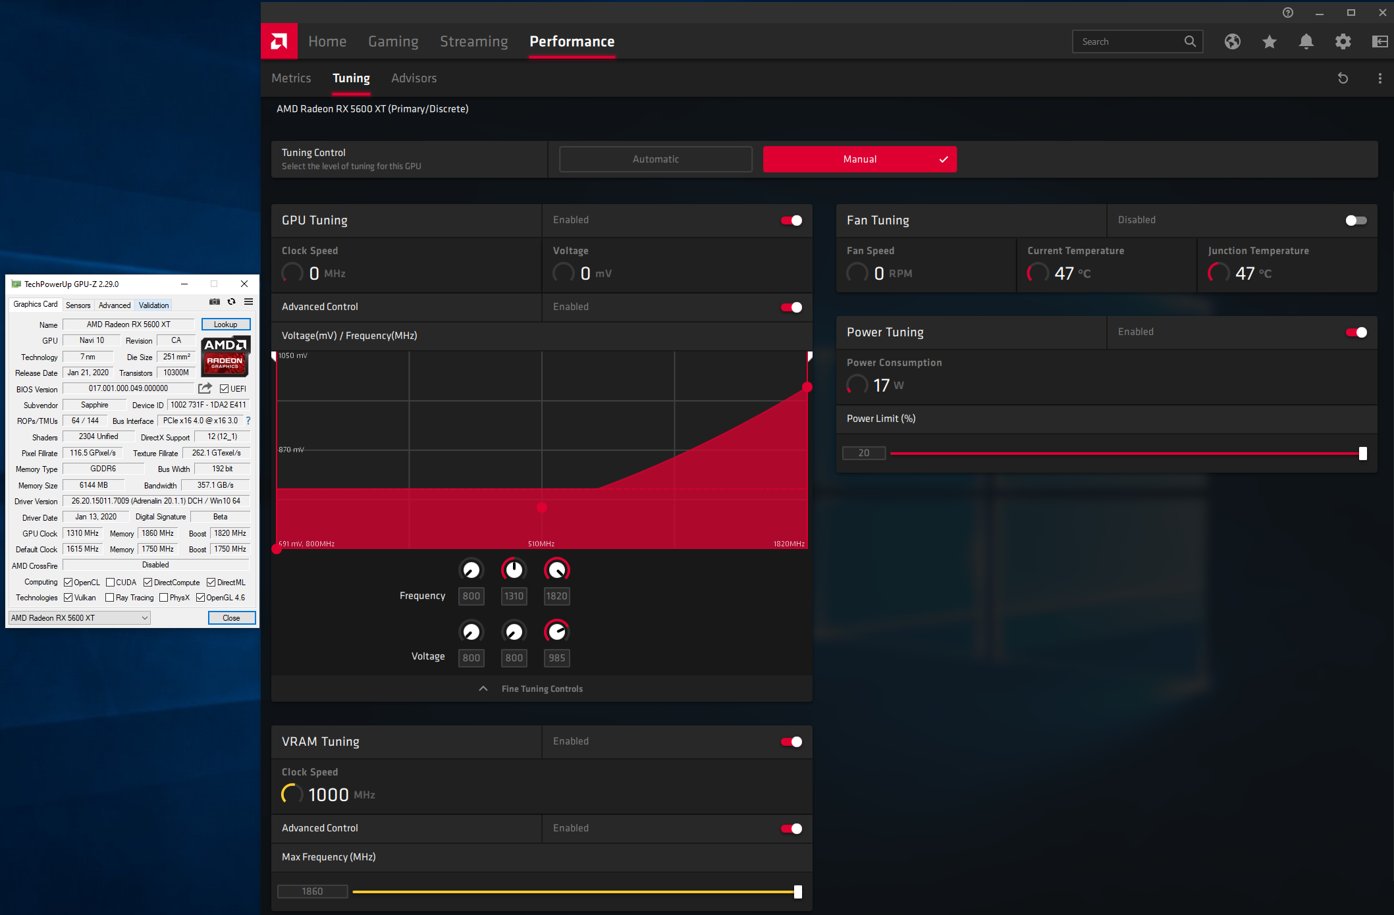The width and height of the screenshot is (1394, 915).
Task: Open the Gaming tab
Action: [393, 41]
